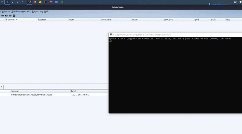
Task: Select the windows/beacon_https/reverse_https listener row
Action: coord(53,95)
